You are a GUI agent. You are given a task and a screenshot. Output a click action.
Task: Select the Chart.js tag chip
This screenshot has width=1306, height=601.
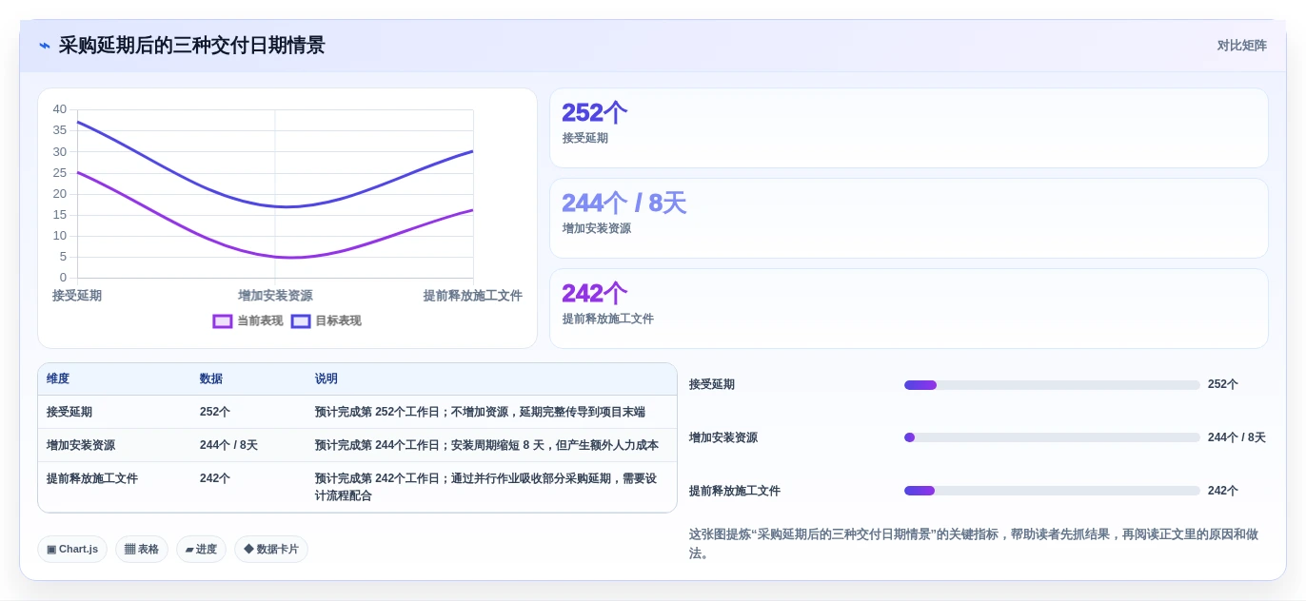(72, 550)
